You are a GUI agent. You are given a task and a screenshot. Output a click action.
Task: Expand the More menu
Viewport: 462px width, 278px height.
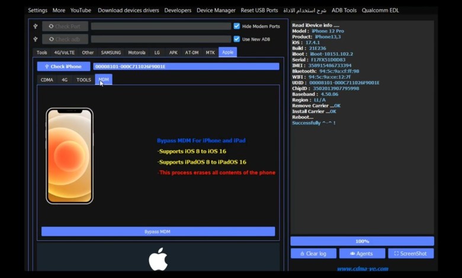tap(59, 11)
